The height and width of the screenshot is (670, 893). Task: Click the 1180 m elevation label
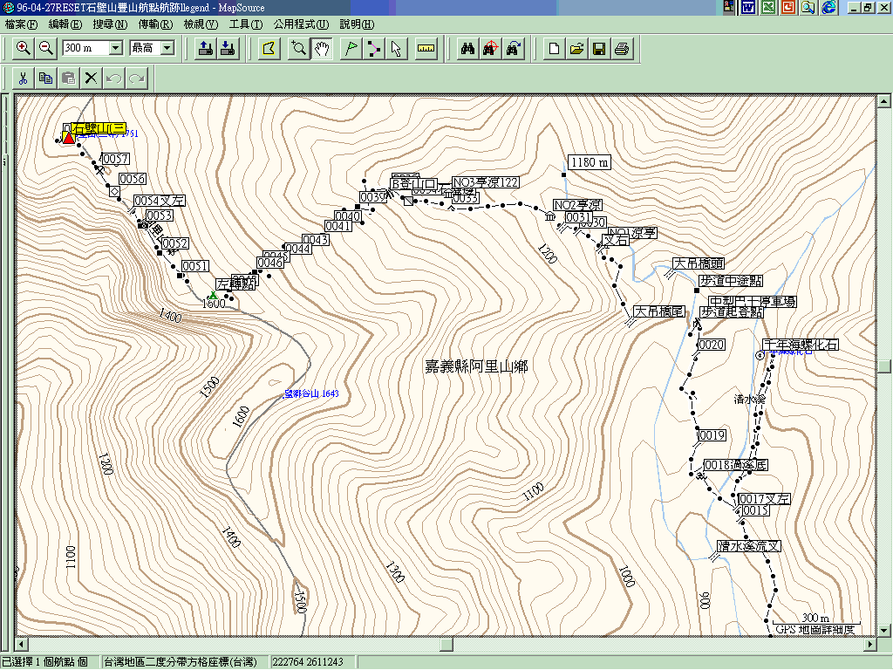click(590, 162)
